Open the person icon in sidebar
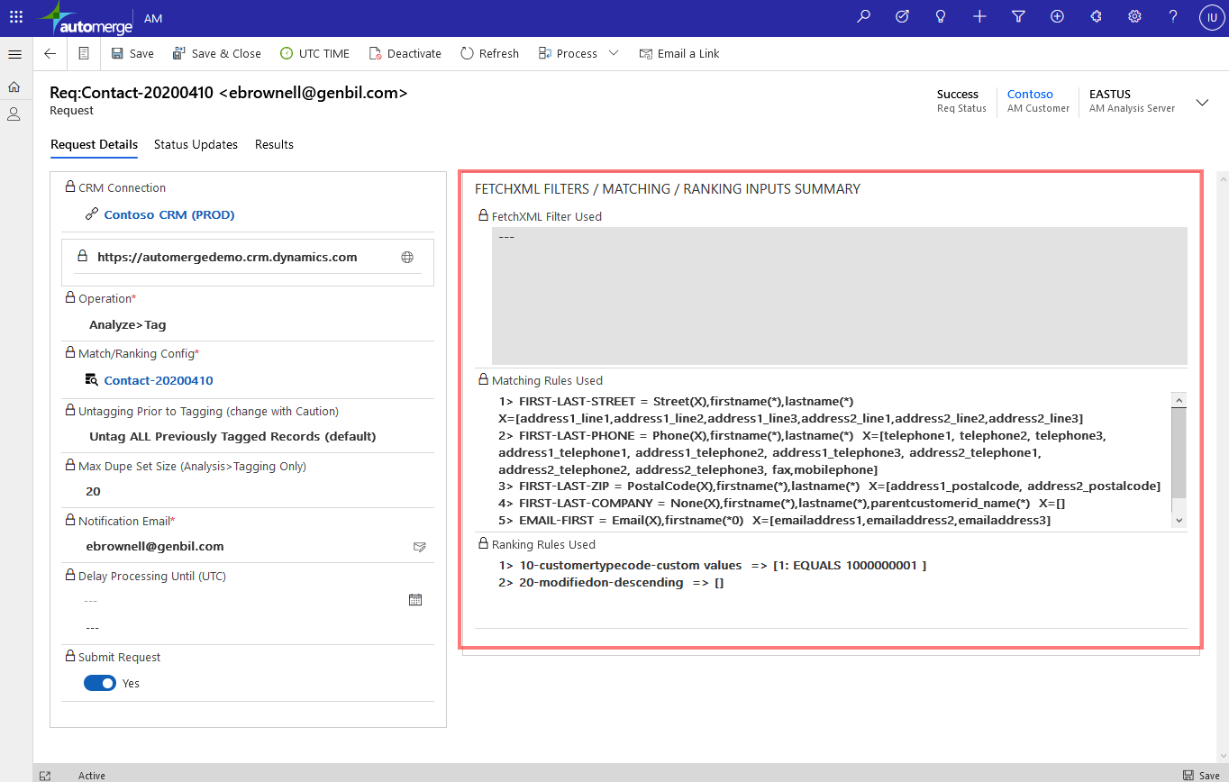This screenshot has width=1229, height=782. (x=14, y=114)
